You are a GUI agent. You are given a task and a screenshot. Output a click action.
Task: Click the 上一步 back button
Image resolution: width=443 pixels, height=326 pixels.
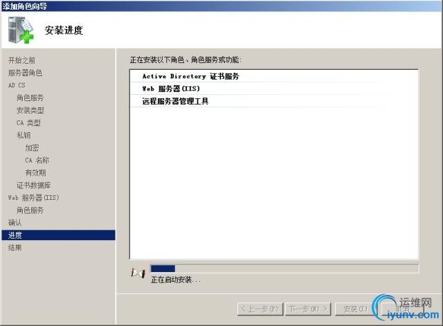260,309
